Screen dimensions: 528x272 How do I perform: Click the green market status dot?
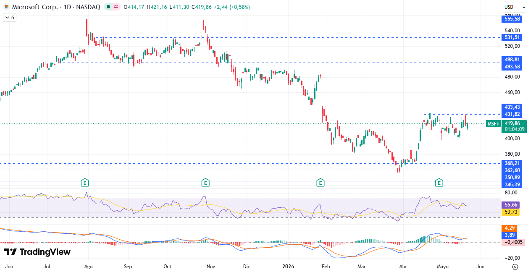click(x=108, y=7)
